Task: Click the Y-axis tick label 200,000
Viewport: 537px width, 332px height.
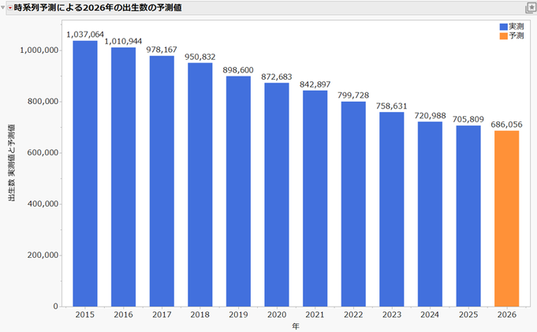Action: tap(43, 256)
